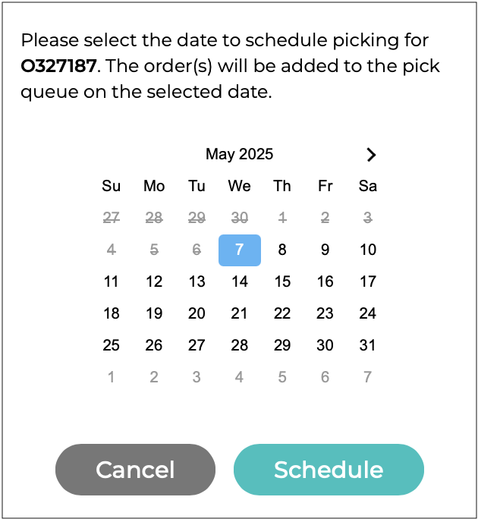Pick Sunday May 11

coord(112,282)
